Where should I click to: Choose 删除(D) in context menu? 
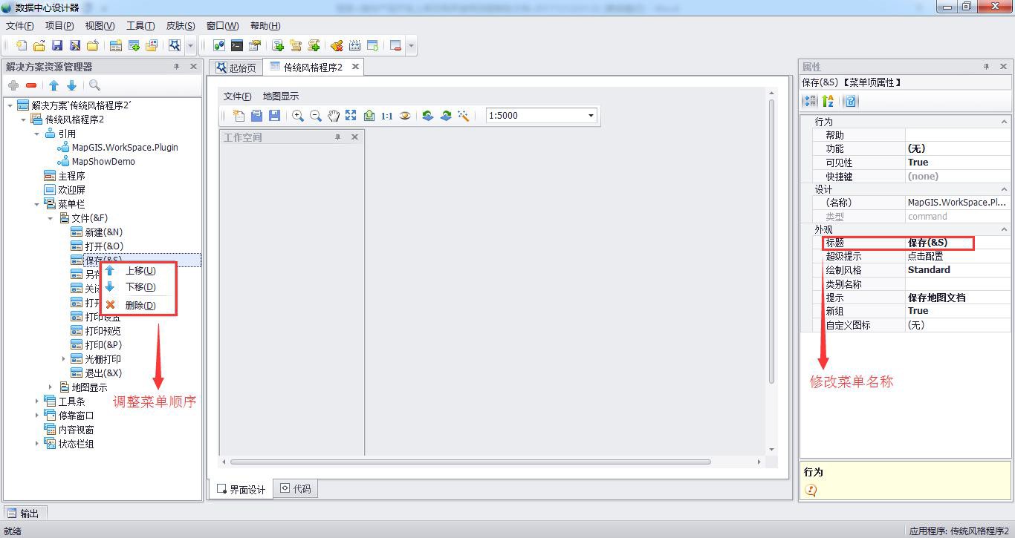[x=140, y=305]
